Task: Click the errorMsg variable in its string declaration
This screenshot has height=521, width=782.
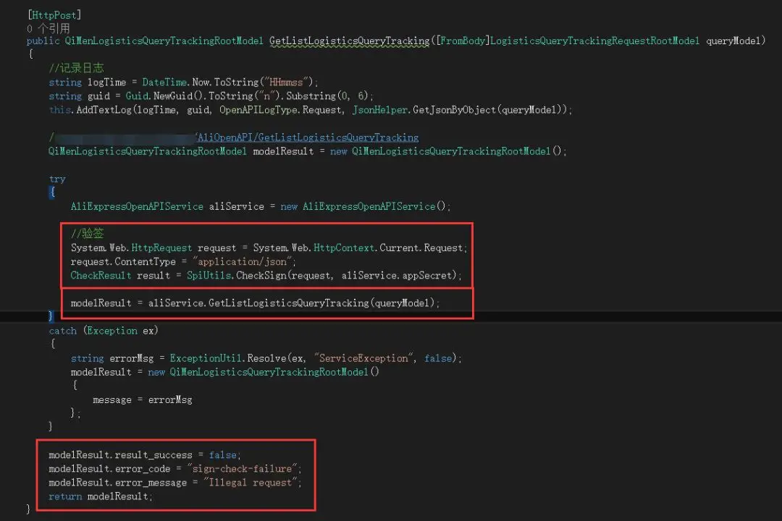Action: 132,358
